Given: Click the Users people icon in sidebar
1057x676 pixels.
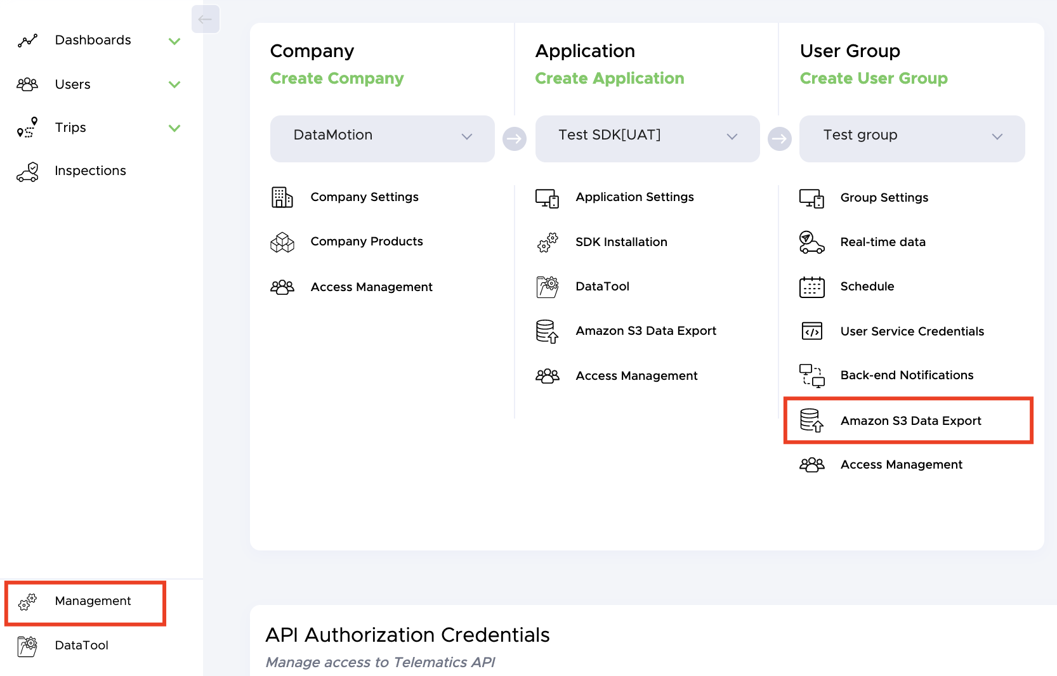Looking at the screenshot, I should tap(27, 84).
